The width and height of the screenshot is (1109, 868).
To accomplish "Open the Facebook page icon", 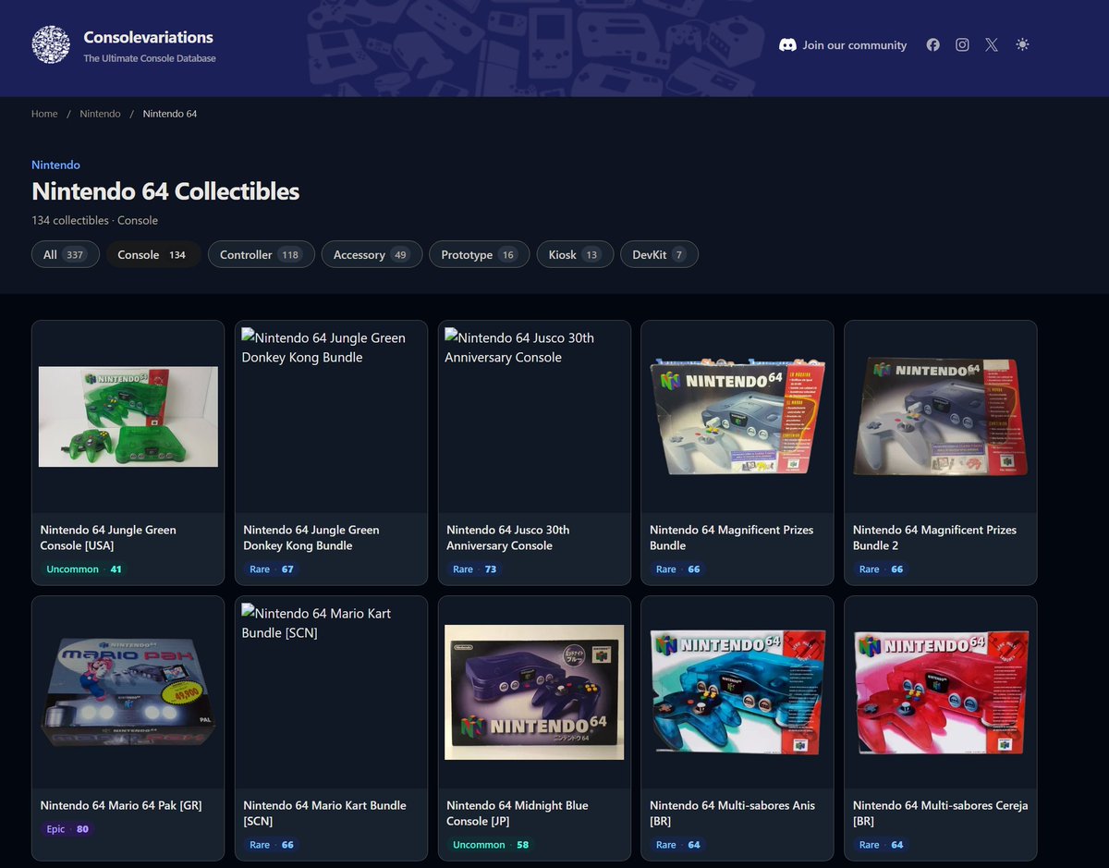I will tap(932, 44).
